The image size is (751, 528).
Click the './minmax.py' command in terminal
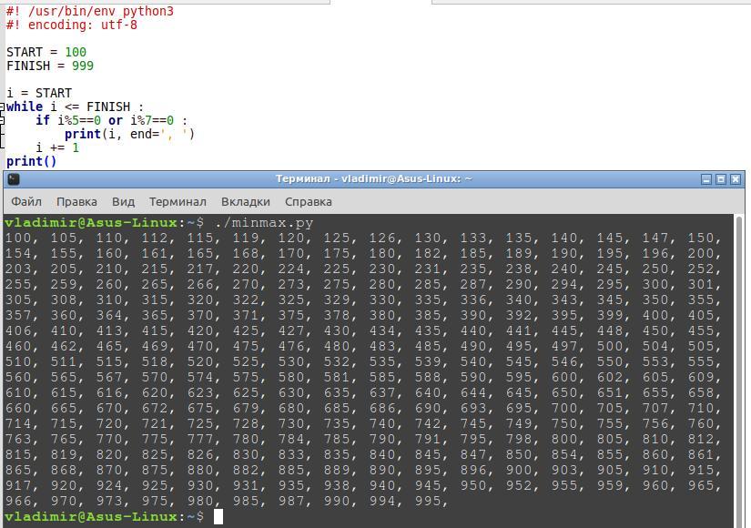click(x=264, y=223)
